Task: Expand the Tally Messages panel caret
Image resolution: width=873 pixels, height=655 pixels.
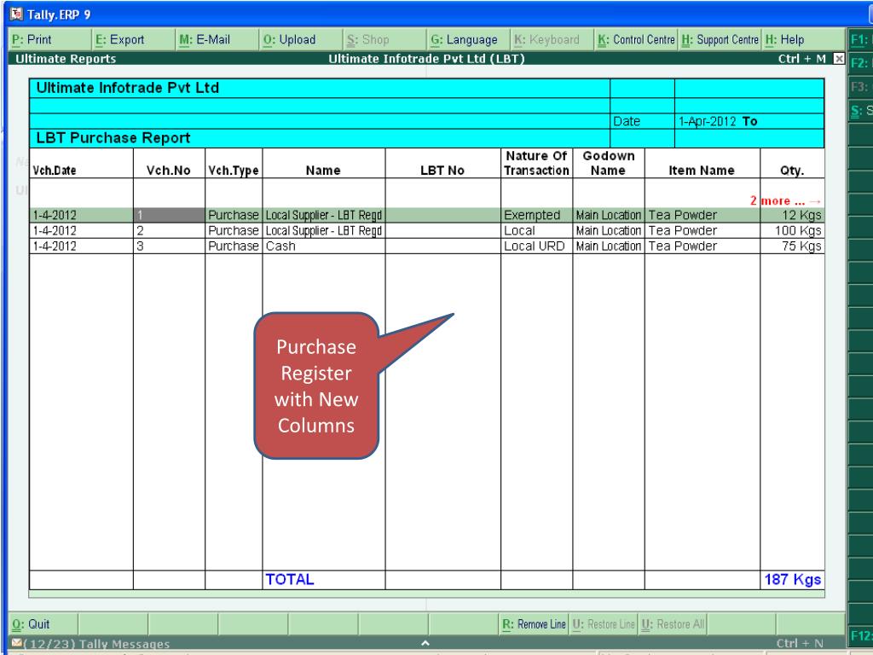Action: [x=425, y=643]
